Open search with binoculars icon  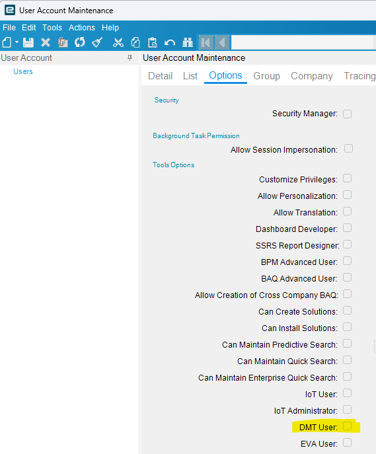tap(188, 42)
